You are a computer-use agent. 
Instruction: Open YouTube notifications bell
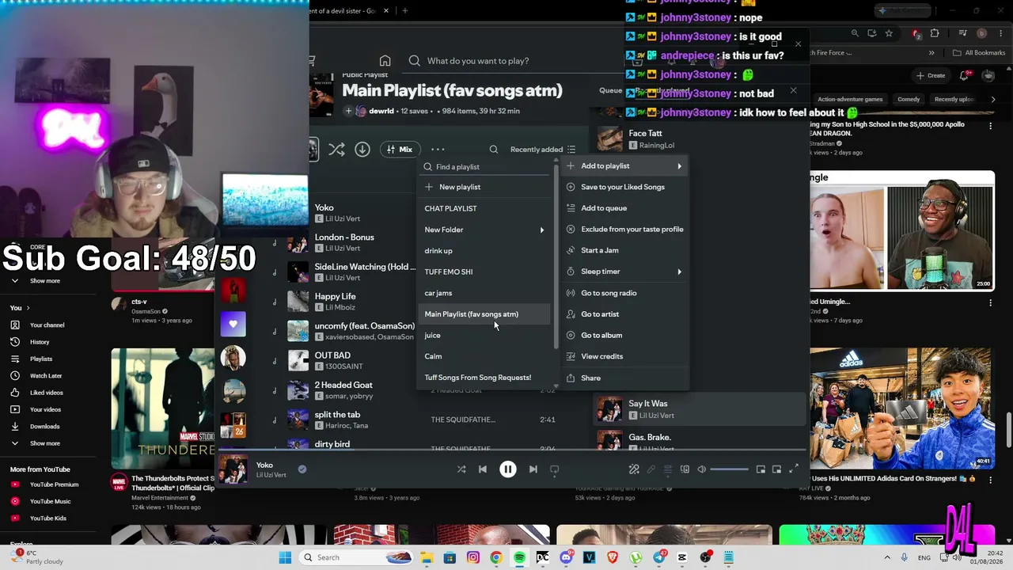965,75
